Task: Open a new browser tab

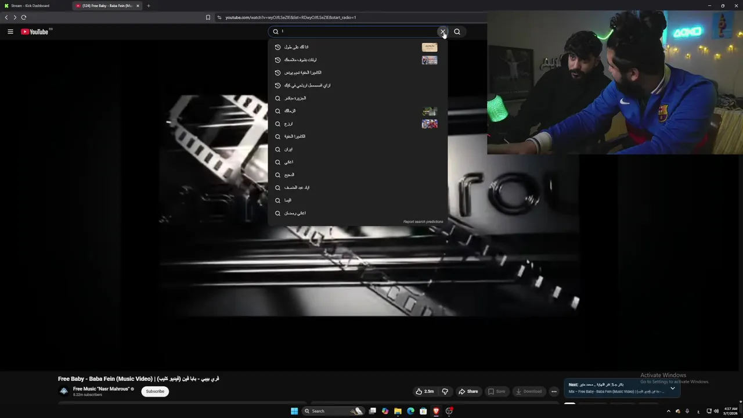Action: (148, 6)
